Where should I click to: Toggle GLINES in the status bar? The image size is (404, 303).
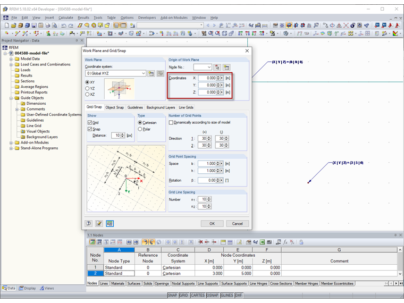coord(226,295)
